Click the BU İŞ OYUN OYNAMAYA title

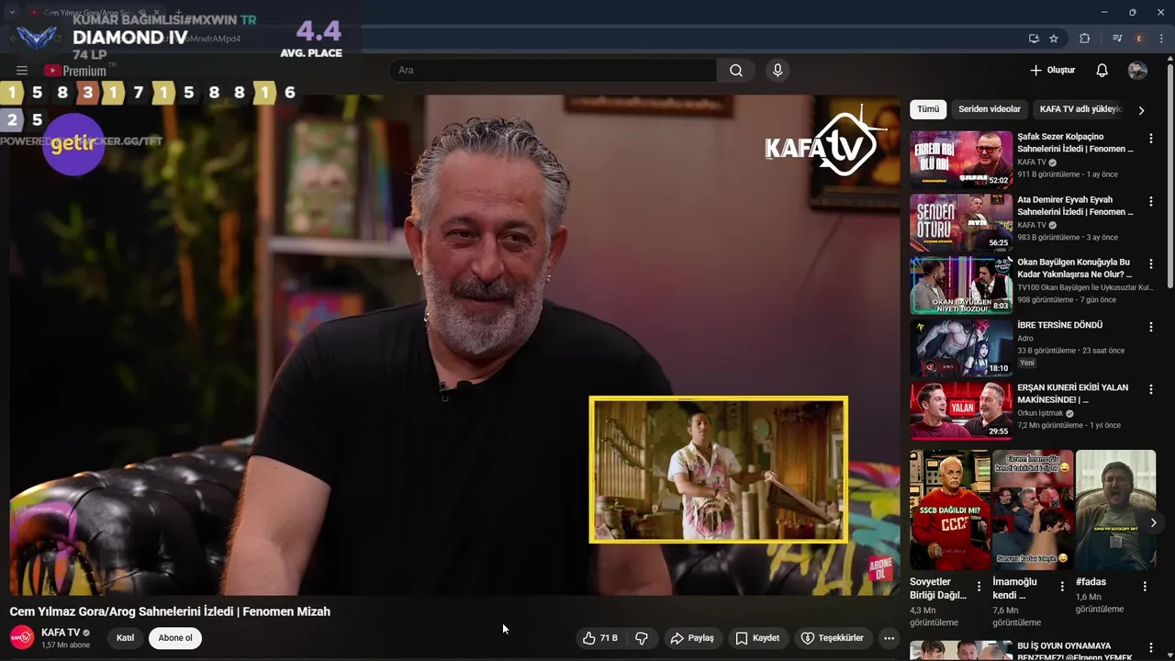coord(1075,651)
